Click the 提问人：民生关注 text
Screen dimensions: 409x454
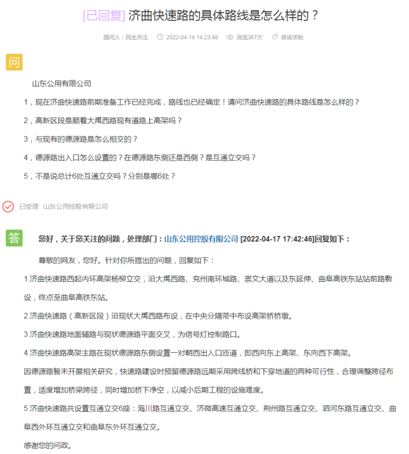click(x=125, y=37)
